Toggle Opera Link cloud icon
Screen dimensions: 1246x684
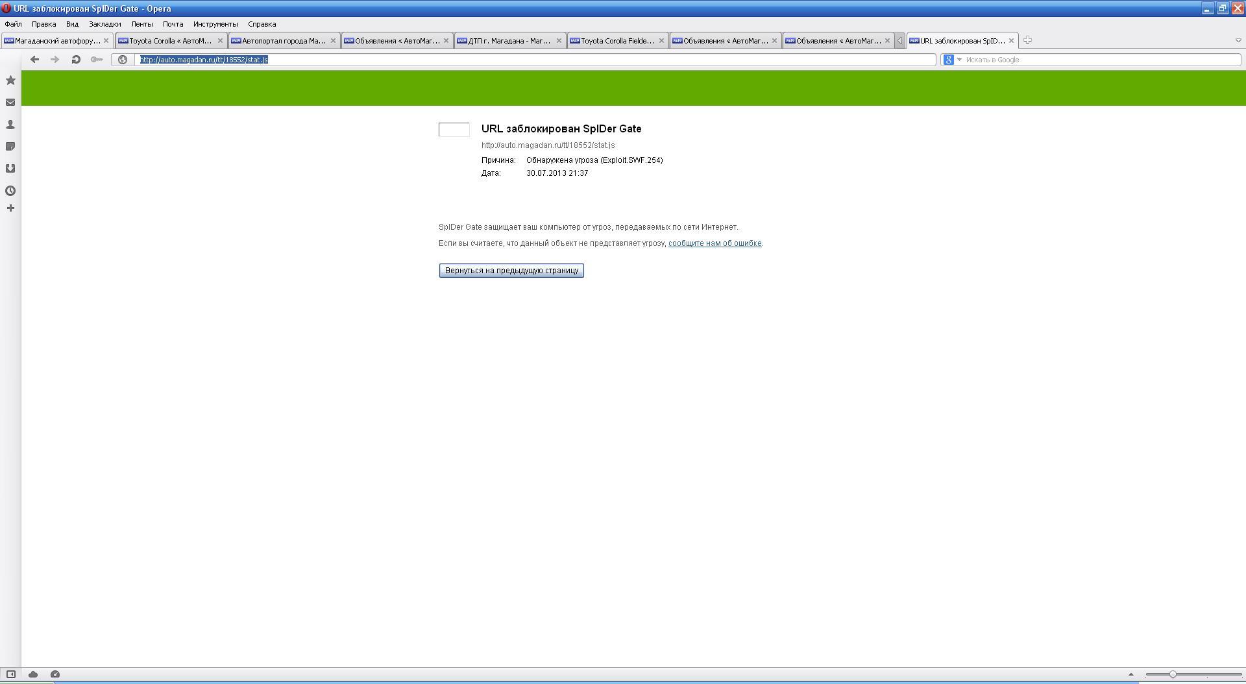click(33, 674)
